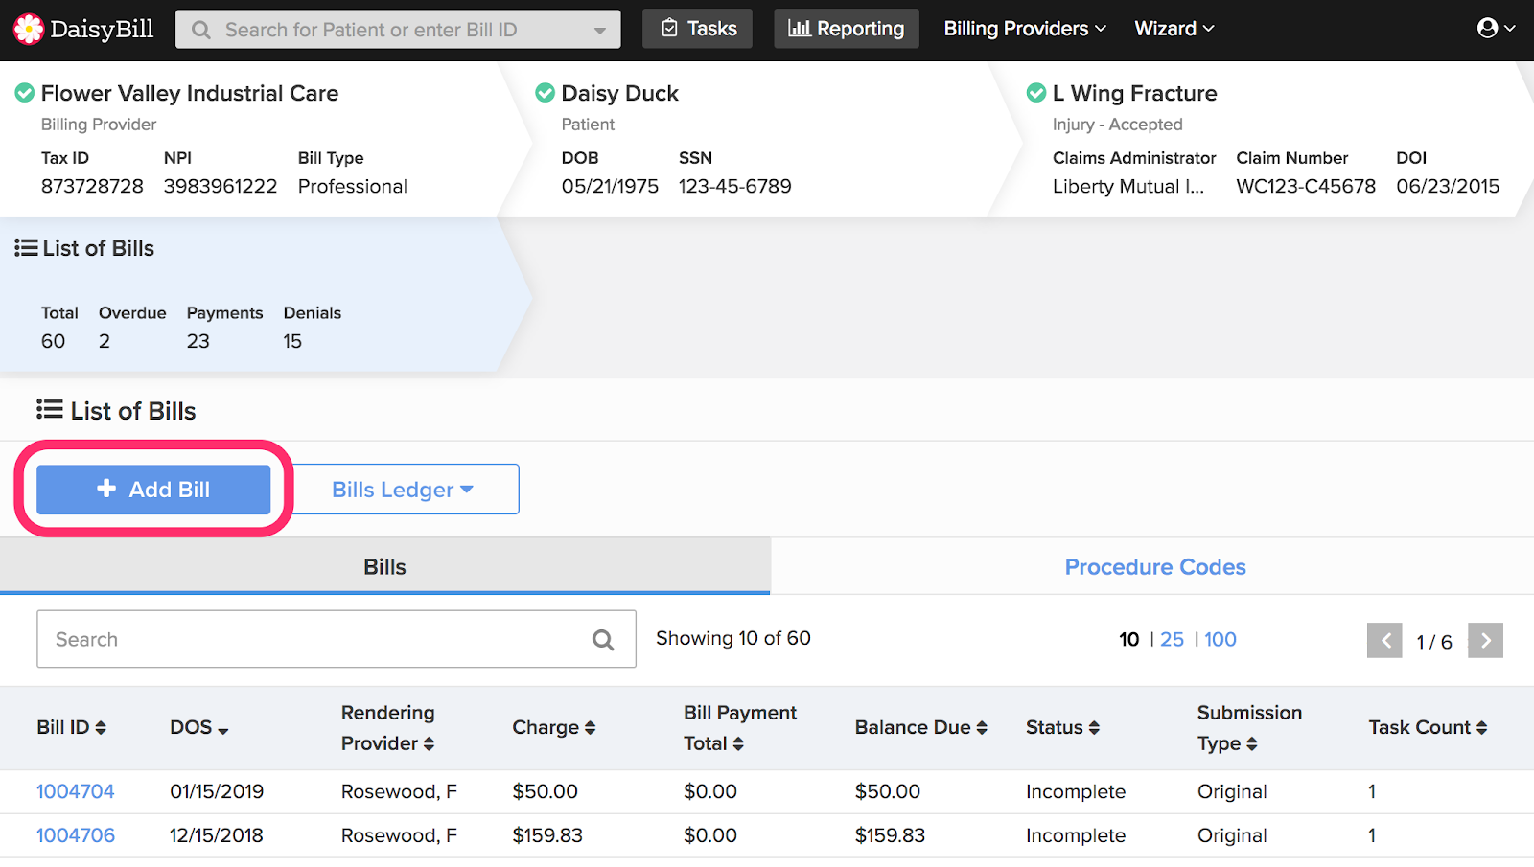The height and width of the screenshot is (867, 1534).
Task: Open the Bills Ledger dropdown
Action: pyautogui.click(x=405, y=489)
